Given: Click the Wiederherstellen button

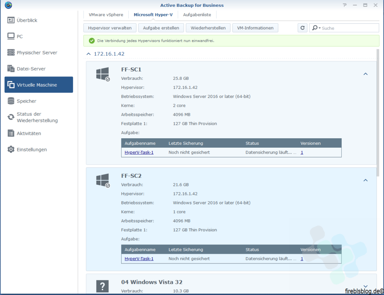Looking at the screenshot, I should coord(208,28).
